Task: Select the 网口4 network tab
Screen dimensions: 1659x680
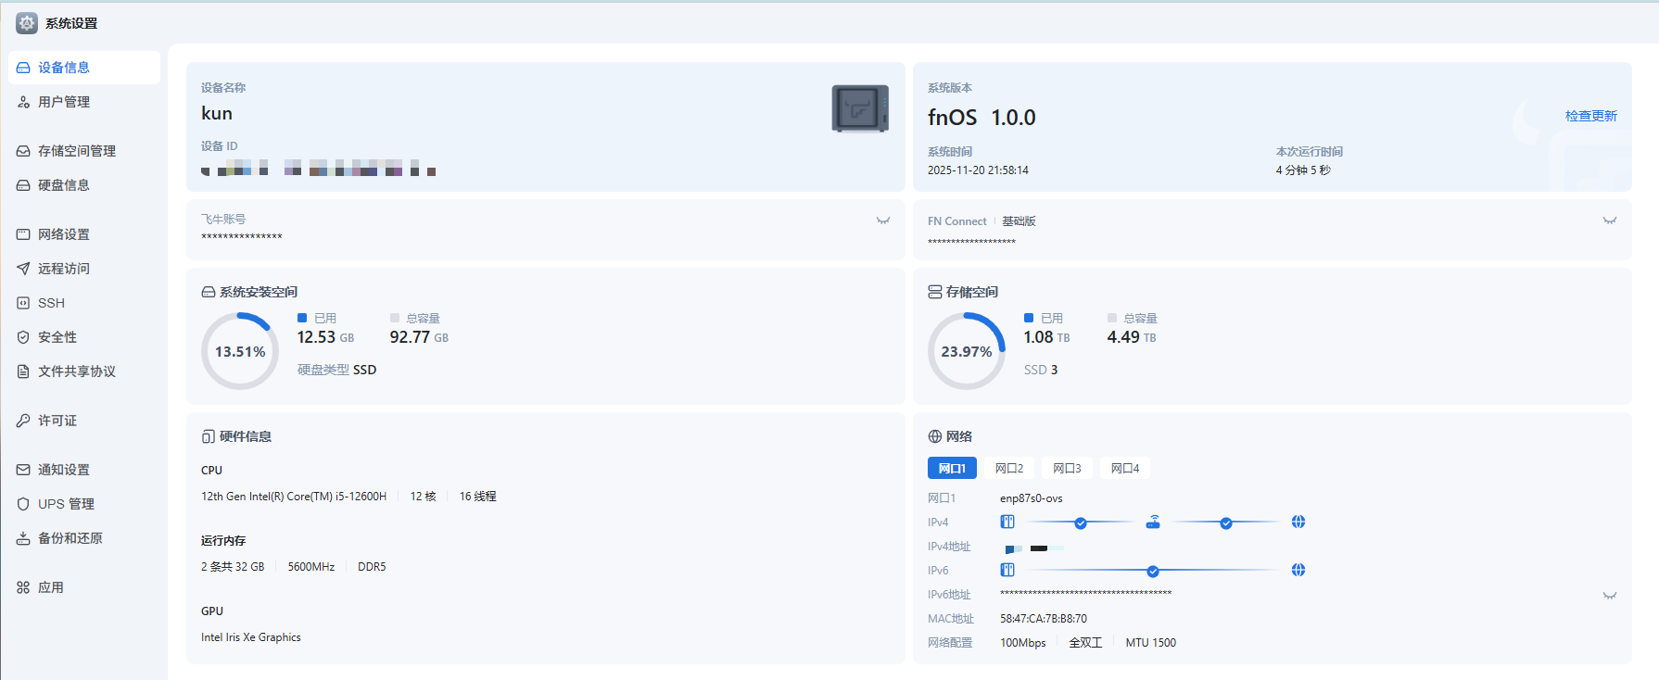Action: pyautogui.click(x=1125, y=469)
